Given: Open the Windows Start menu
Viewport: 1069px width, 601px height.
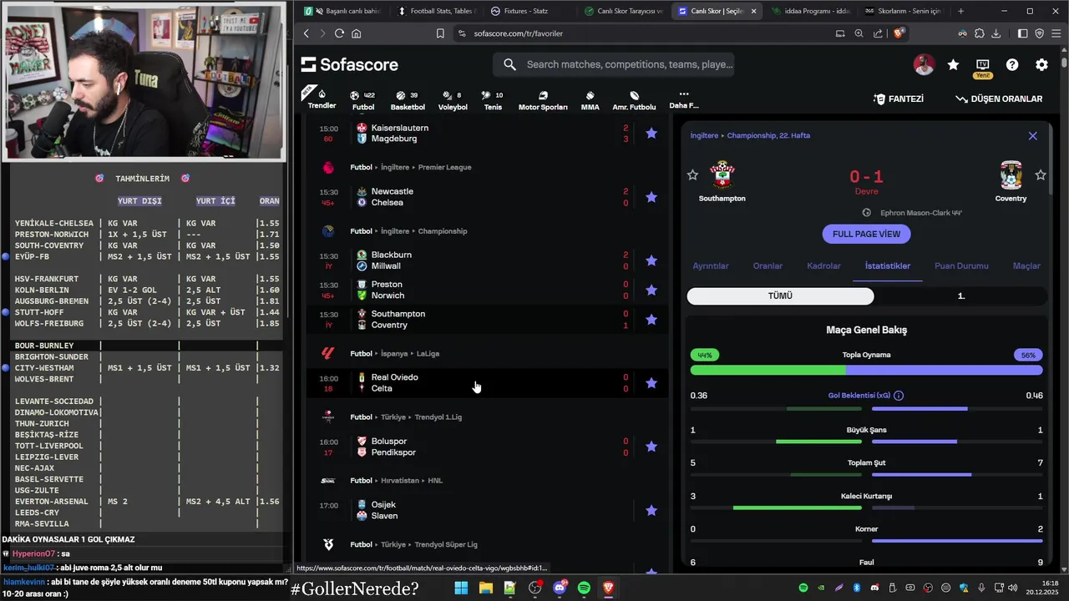Looking at the screenshot, I should point(461,588).
